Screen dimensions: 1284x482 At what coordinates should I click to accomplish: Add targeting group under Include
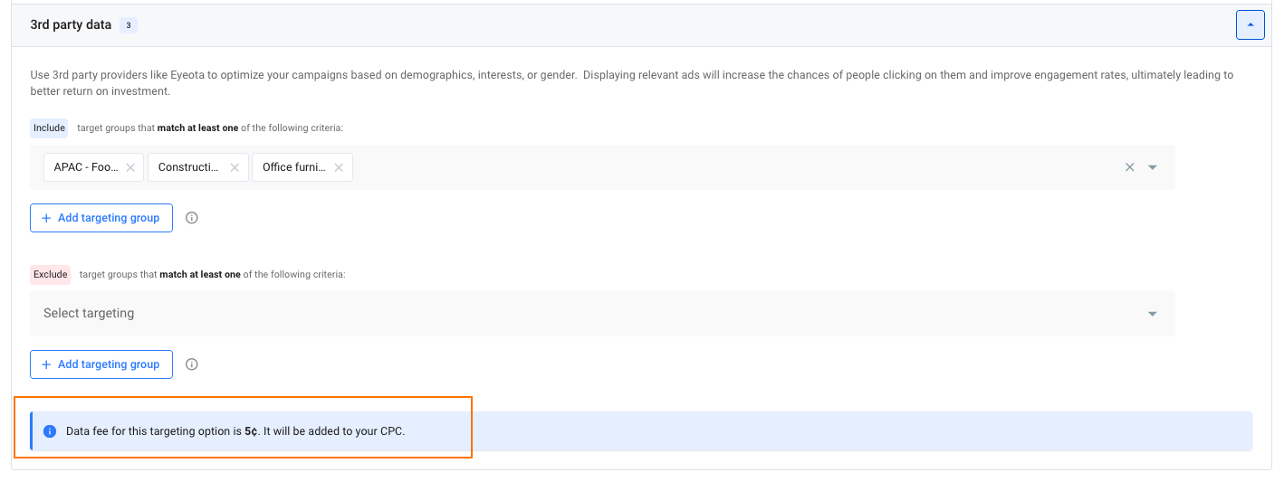pos(101,218)
